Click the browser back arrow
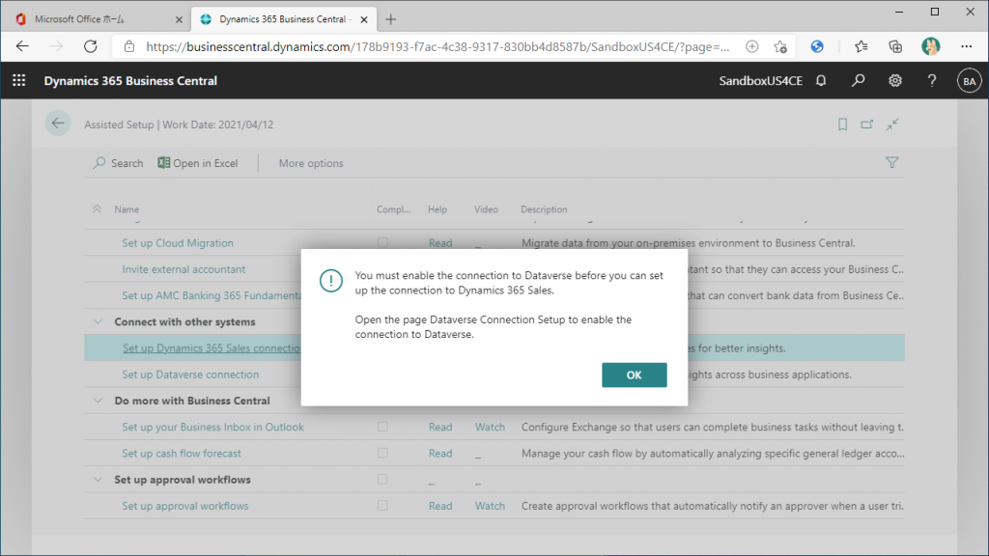989x556 pixels. (22, 46)
